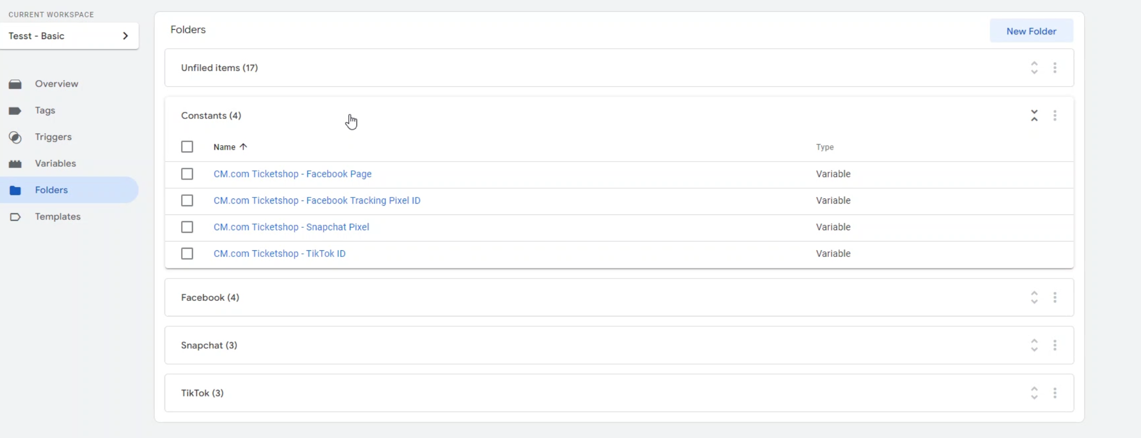Image resolution: width=1141 pixels, height=438 pixels.
Task: Click the Tags label icon in sidebar
Action: pos(15,111)
